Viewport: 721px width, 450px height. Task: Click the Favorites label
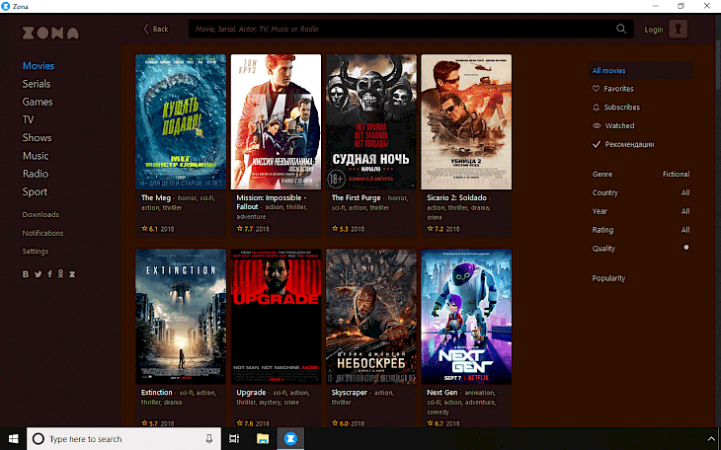click(x=618, y=88)
